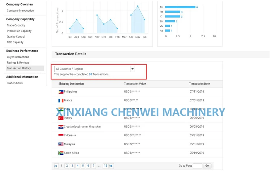Image resolution: width=271 pixels, height=171 pixels.
Task: Open Company Introduction link
Action: [20, 10]
